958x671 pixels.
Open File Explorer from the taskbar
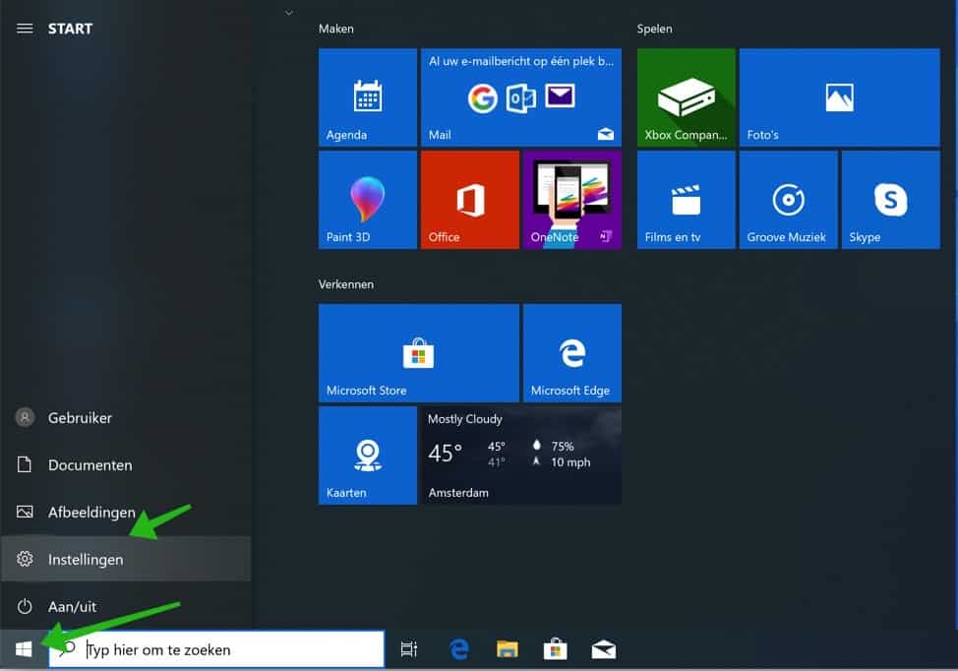tap(508, 649)
